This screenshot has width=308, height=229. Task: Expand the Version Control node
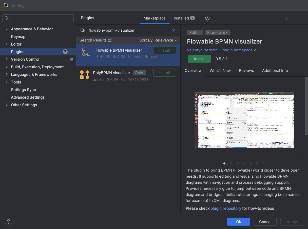[7, 59]
